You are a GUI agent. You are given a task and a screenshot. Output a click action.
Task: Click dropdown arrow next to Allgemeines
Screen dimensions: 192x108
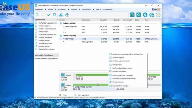click(45, 10)
